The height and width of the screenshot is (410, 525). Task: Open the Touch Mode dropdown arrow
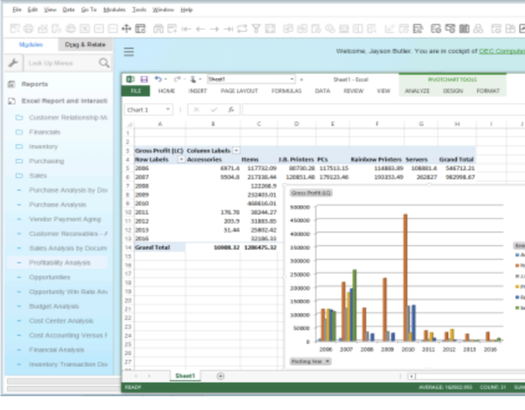(x=200, y=79)
